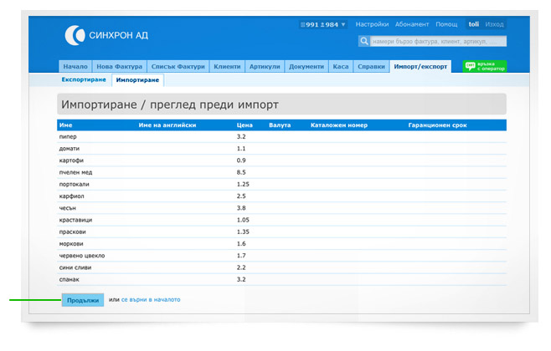Click the Синхрон АД logo icon

pos(75,34)
